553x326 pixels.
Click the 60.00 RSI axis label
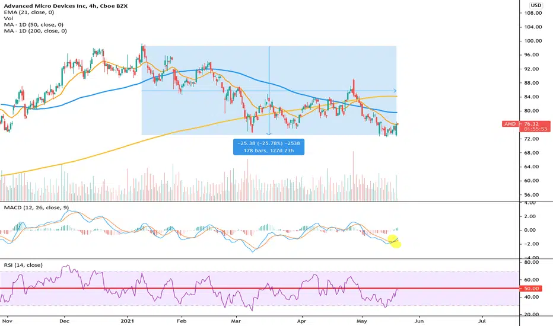coord(532,280)
